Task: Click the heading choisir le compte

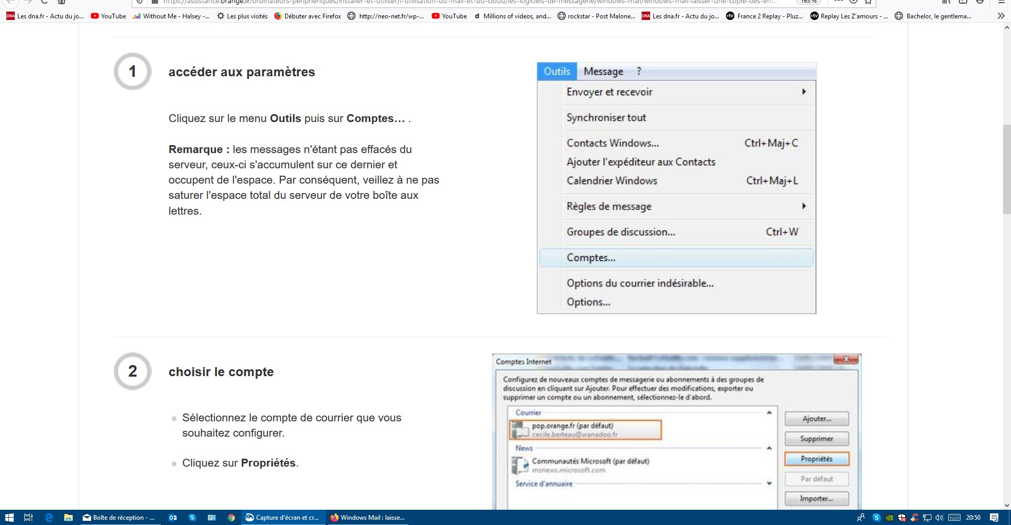Action: (x=221, y=372)
